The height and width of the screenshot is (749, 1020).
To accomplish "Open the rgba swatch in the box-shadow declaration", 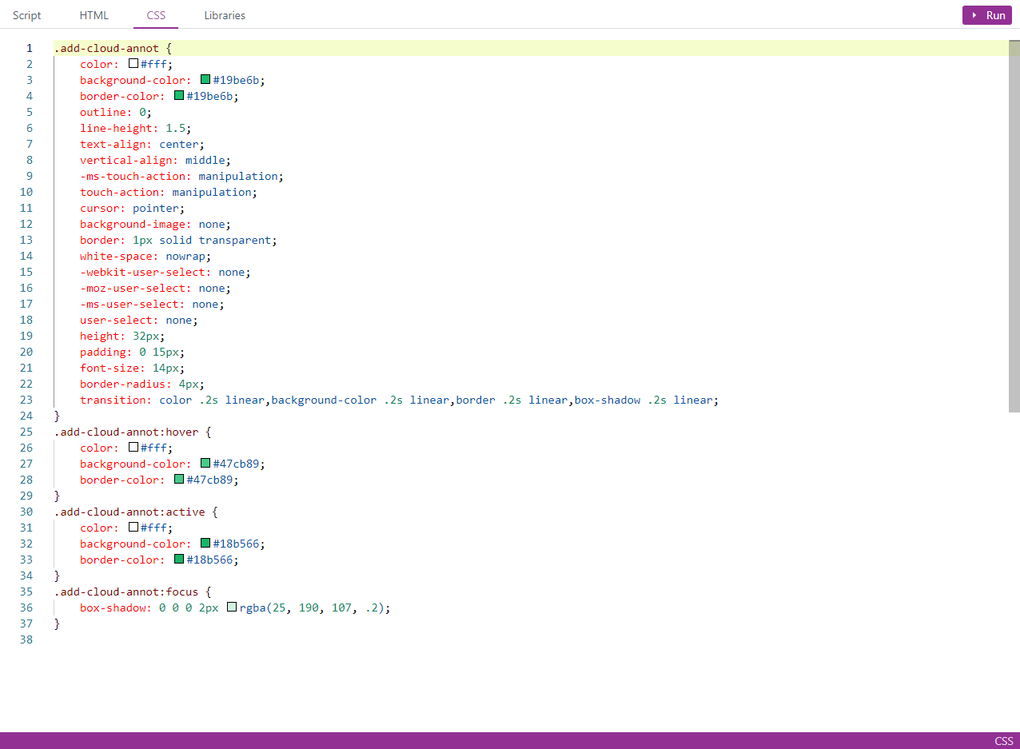I will [231, 607].
